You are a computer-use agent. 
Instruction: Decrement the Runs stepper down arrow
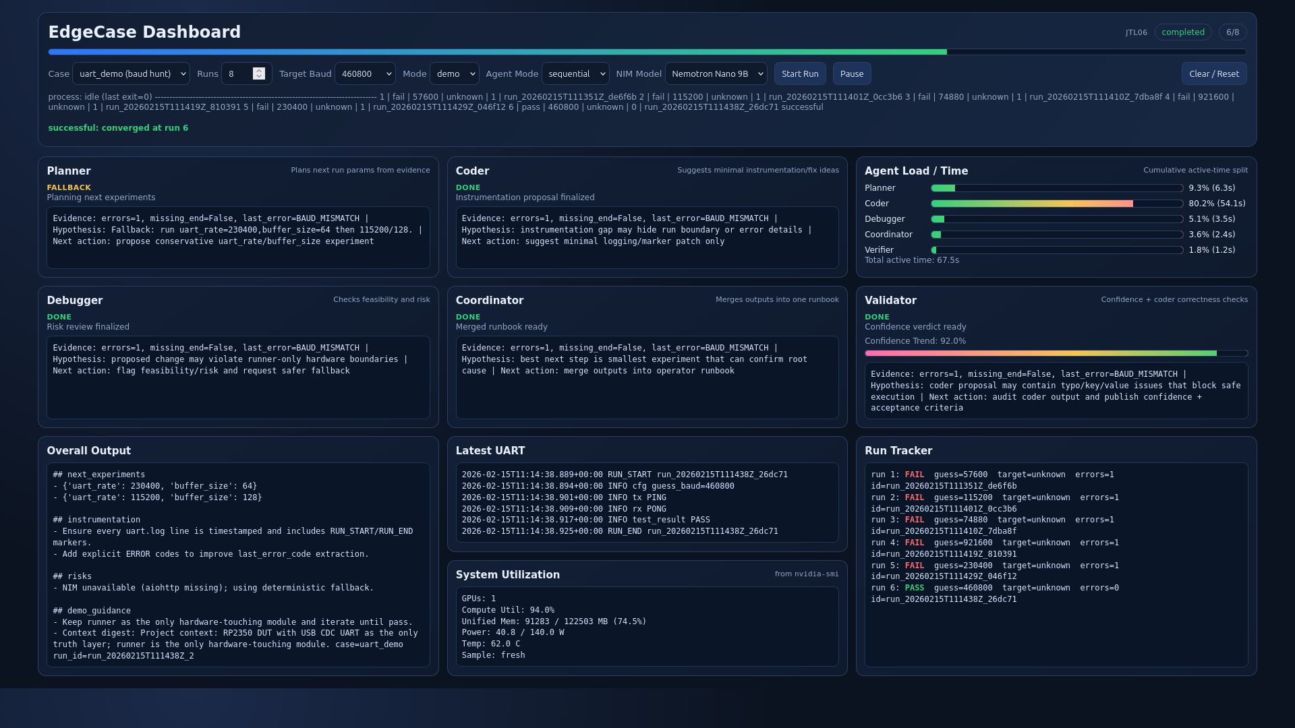(259, 77)
